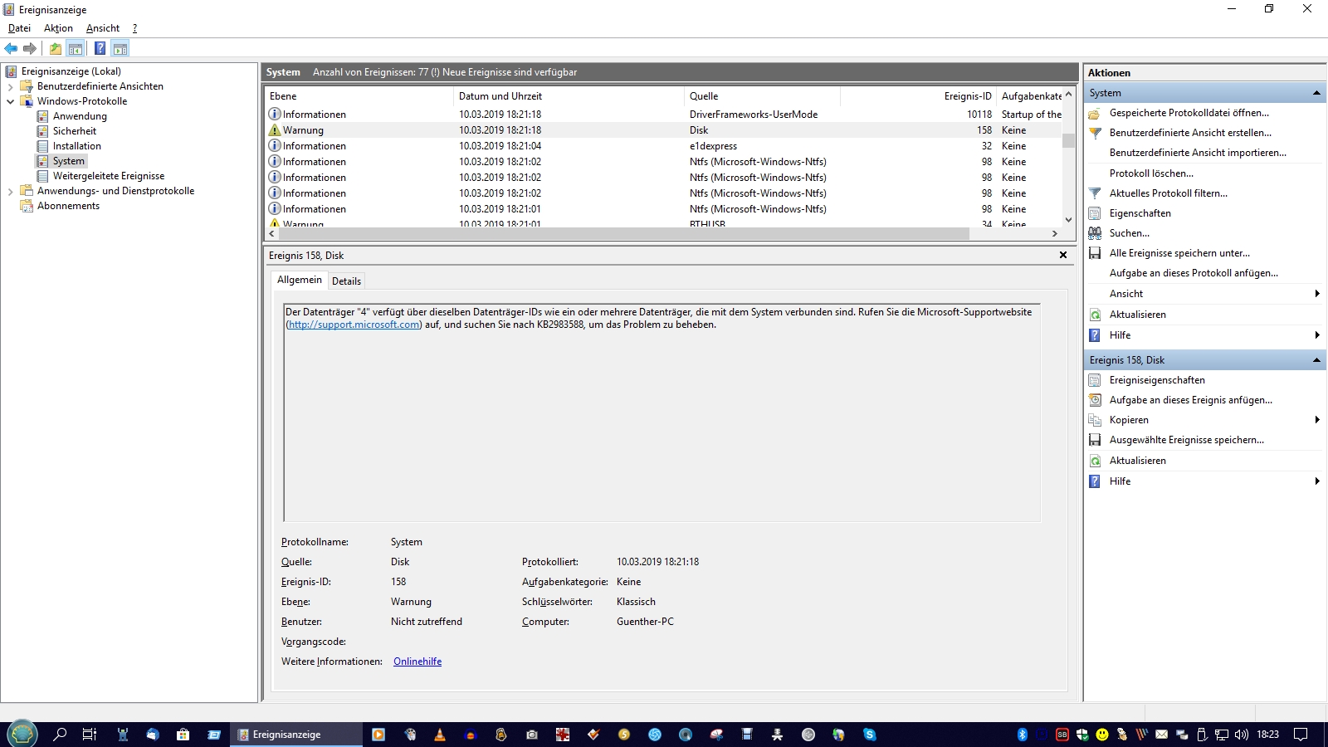Click Aufgabe an dieses Protokoll anfügen
Screen dimensions: 1328x747
[1194, 273]
